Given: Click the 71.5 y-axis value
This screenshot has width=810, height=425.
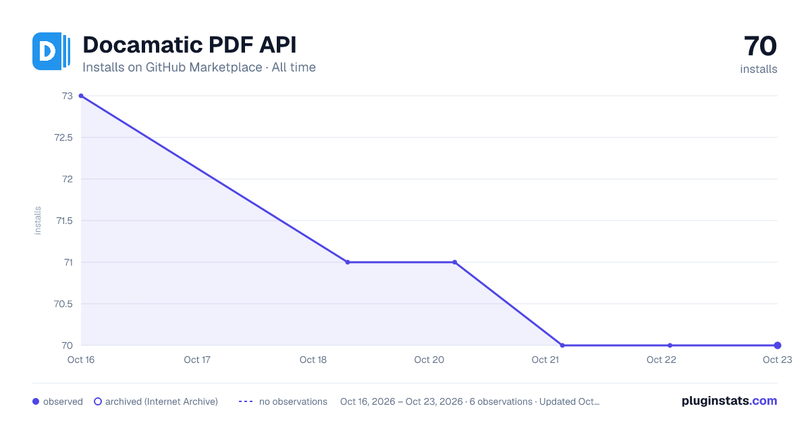Looking at the screenshot, I should click(x=64, y=221).
